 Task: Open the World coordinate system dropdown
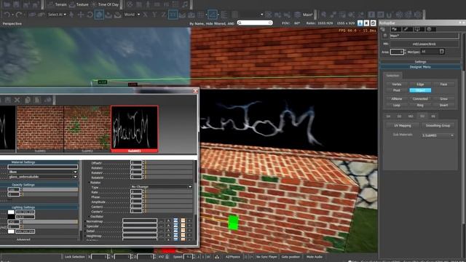pos(132,15)
